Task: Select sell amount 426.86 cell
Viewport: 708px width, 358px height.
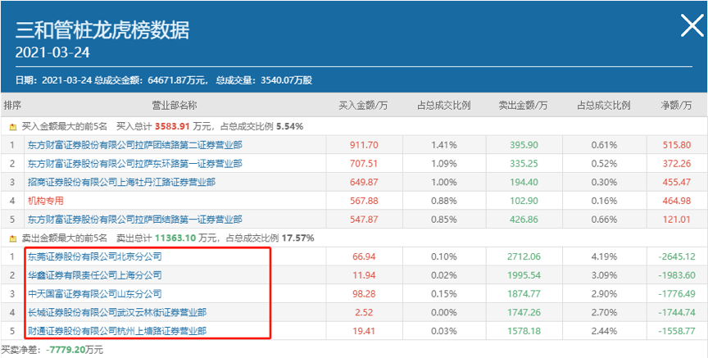Action: tap(524, 220)
